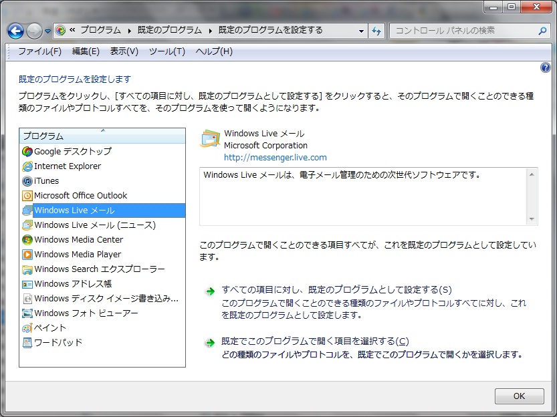Click the selected Windows Live メール row icon
The image size is (557, 417).
27,211
